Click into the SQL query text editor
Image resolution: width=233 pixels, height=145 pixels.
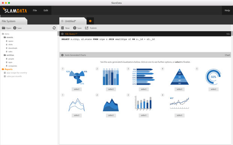point(145,44)
